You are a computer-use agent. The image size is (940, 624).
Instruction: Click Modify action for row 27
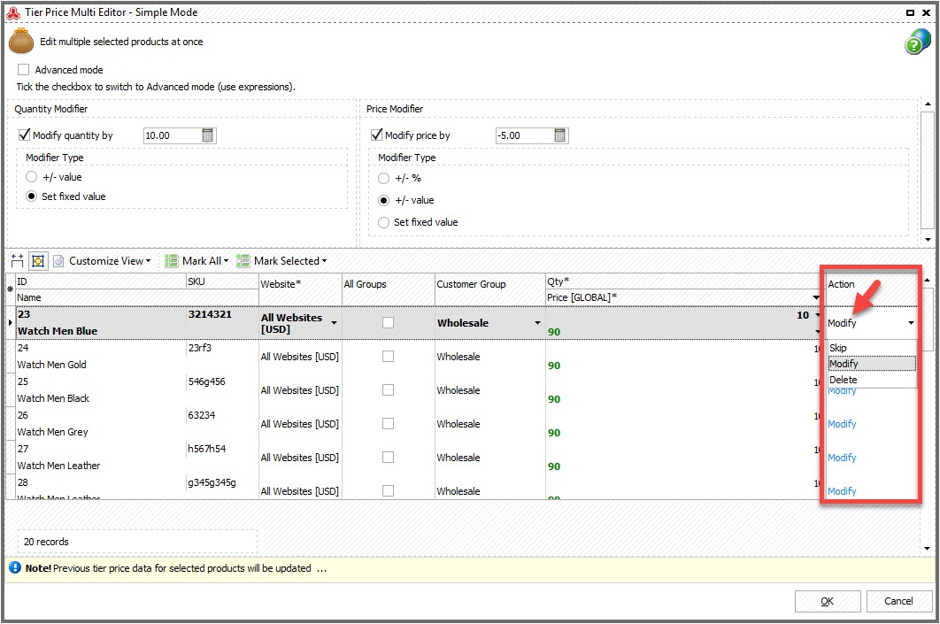click(x=842, y=458)
